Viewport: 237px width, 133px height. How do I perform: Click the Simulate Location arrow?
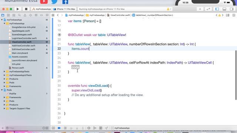click(107, 128)
